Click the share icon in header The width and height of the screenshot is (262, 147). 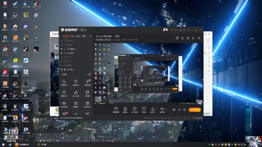(x=199, y=38)
